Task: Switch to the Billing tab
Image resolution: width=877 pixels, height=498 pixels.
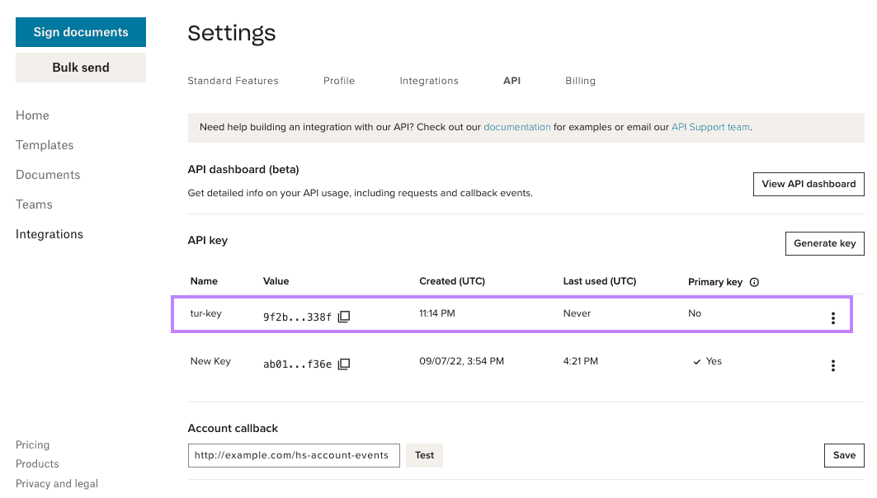Action: click(x=580, y=80)
